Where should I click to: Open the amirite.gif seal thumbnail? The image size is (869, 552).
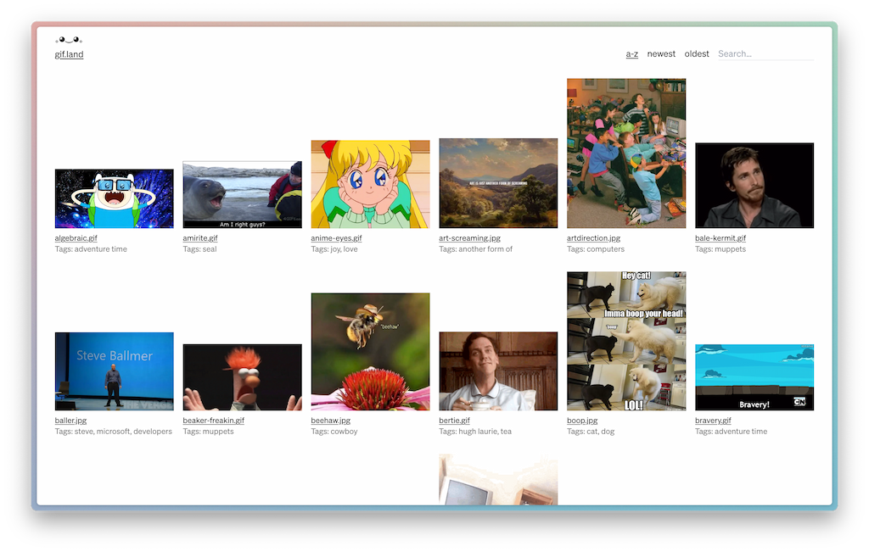[242, 195]
